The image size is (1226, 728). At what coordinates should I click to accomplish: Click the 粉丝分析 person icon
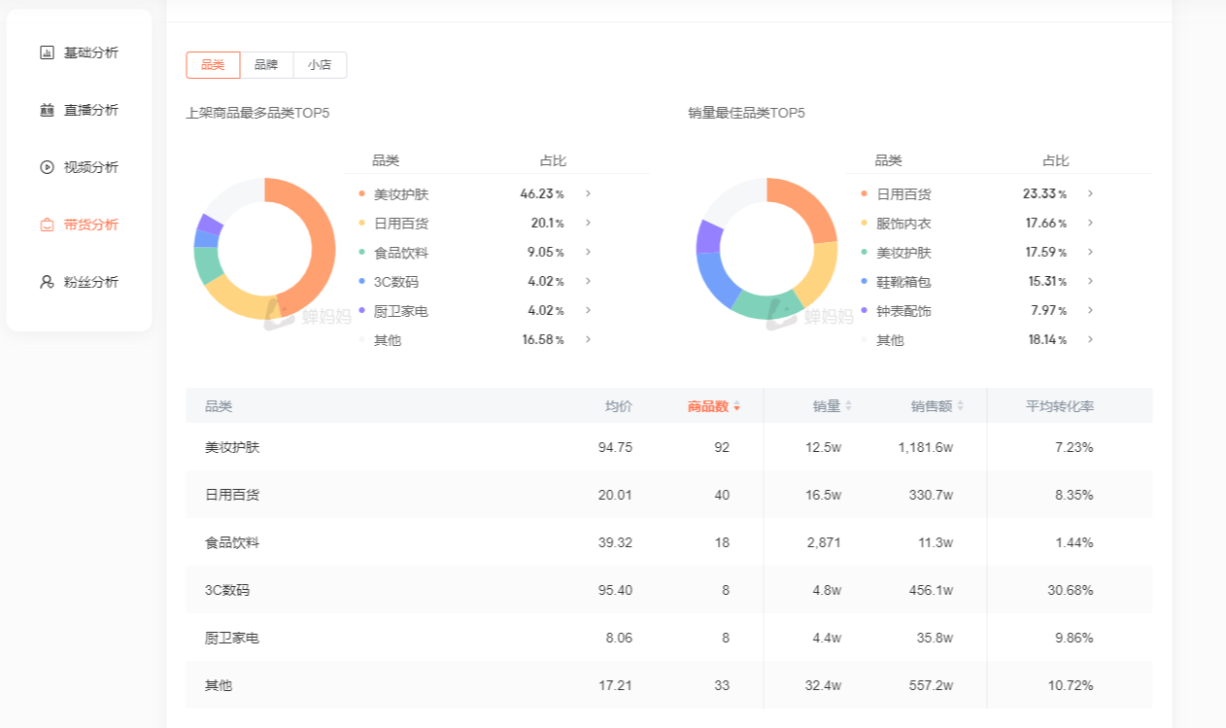point(47,282)
